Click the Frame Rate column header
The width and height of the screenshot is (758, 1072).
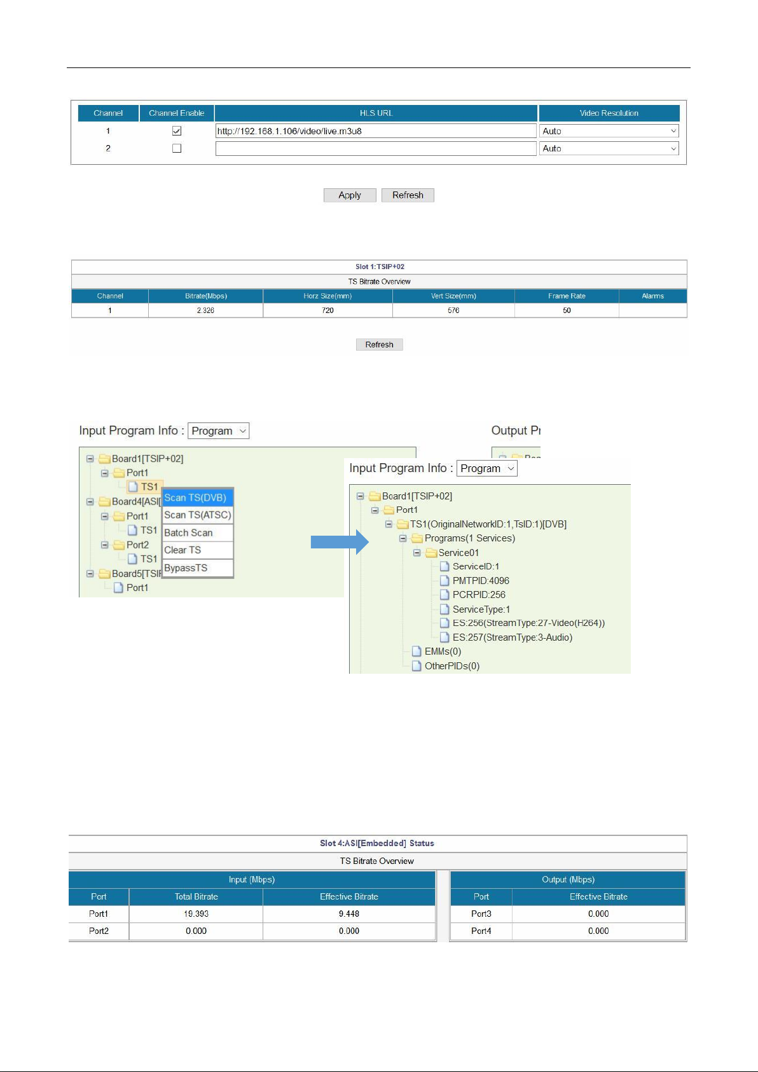tap(567, 296)
